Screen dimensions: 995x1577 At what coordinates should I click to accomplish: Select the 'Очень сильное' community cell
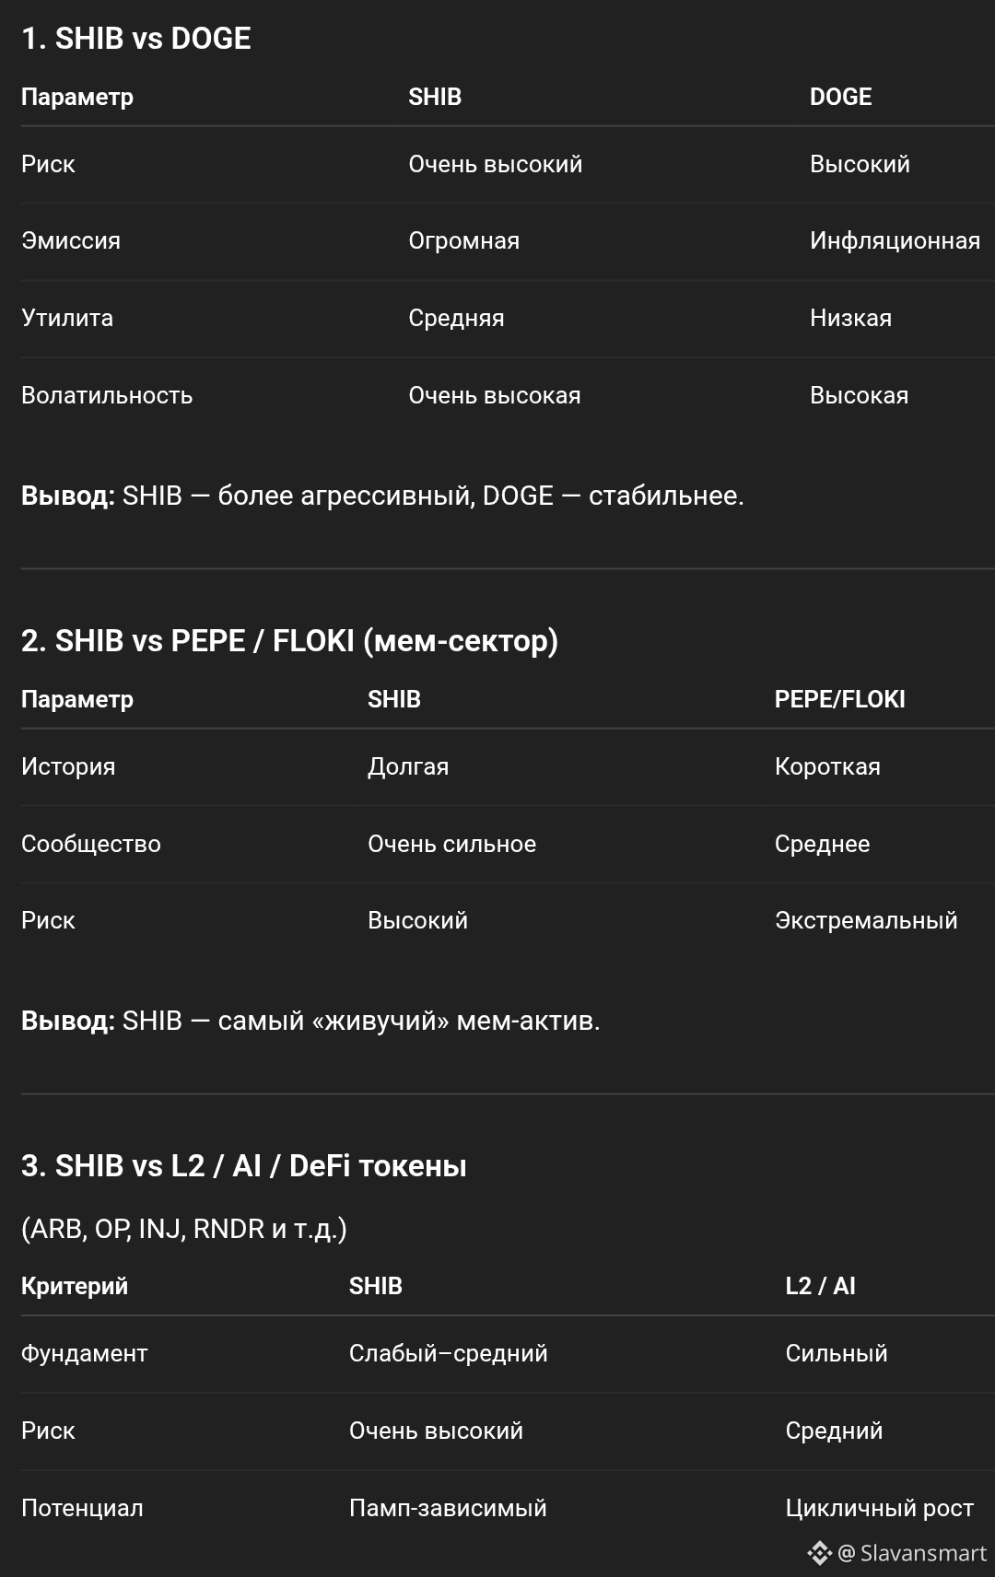[x=451, y=844]
